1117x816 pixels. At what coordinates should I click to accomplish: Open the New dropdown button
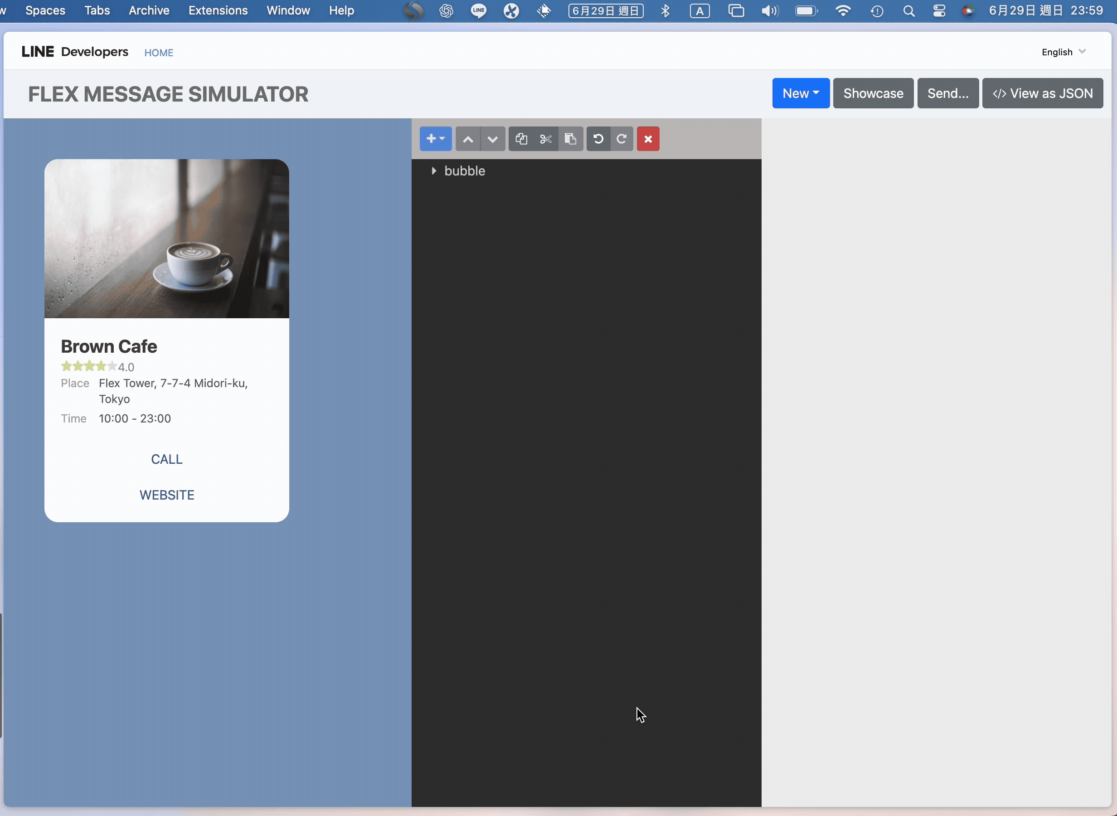(x=801, y=93)
